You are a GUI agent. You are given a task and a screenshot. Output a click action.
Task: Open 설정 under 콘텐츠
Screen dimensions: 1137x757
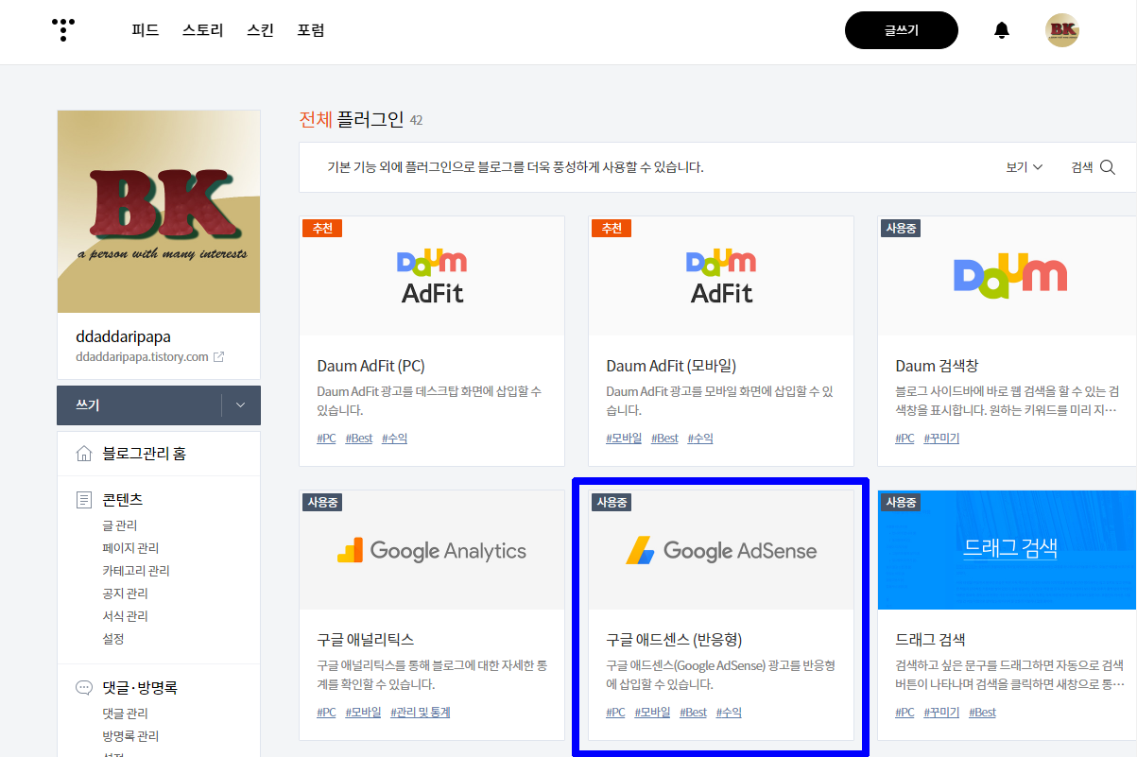(113, 639)
